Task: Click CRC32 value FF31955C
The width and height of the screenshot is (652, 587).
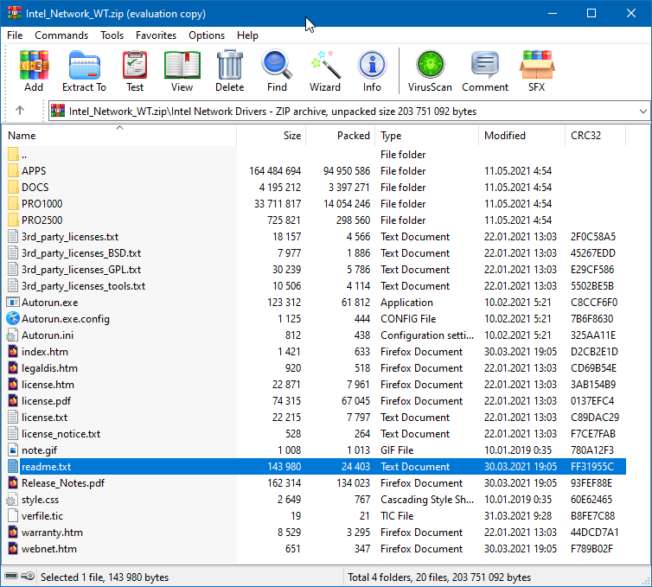Action: coord(592,467)
